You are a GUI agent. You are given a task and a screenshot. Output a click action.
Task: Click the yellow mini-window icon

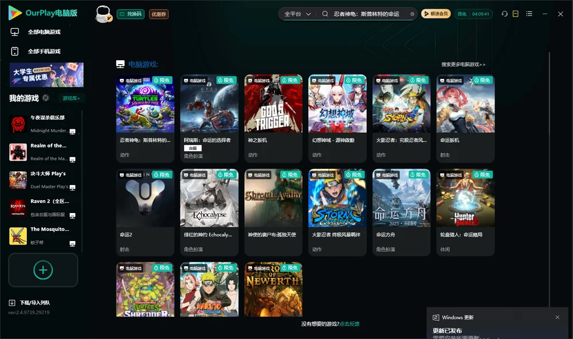pos(516,14)
